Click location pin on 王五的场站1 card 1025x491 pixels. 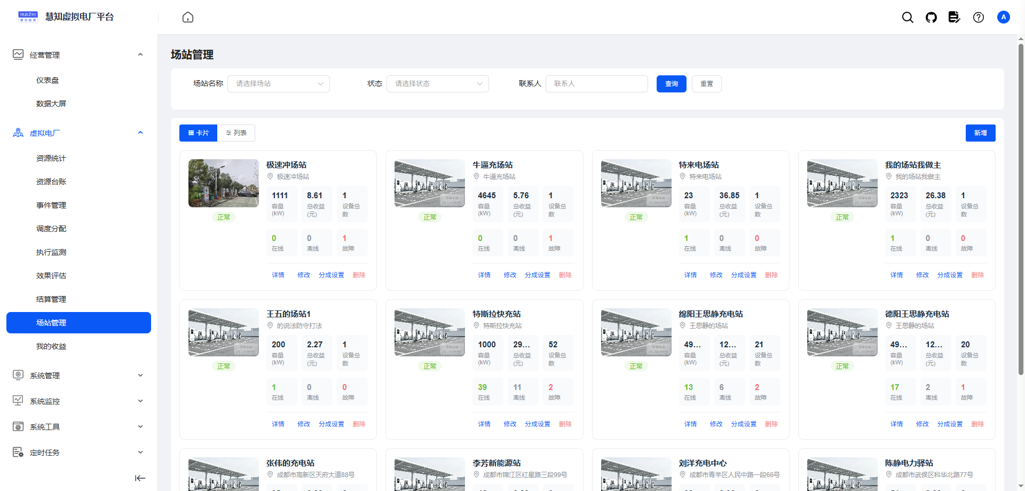(x=270, y=325)
